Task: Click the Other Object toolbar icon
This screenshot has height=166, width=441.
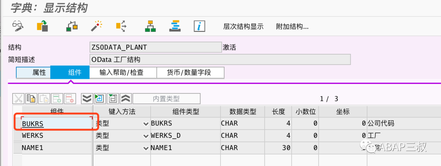Action: click(43, 26)
